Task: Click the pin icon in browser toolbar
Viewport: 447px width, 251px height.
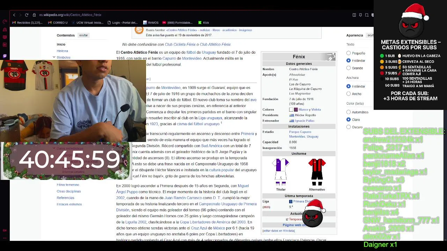Action: coord(360,15)
